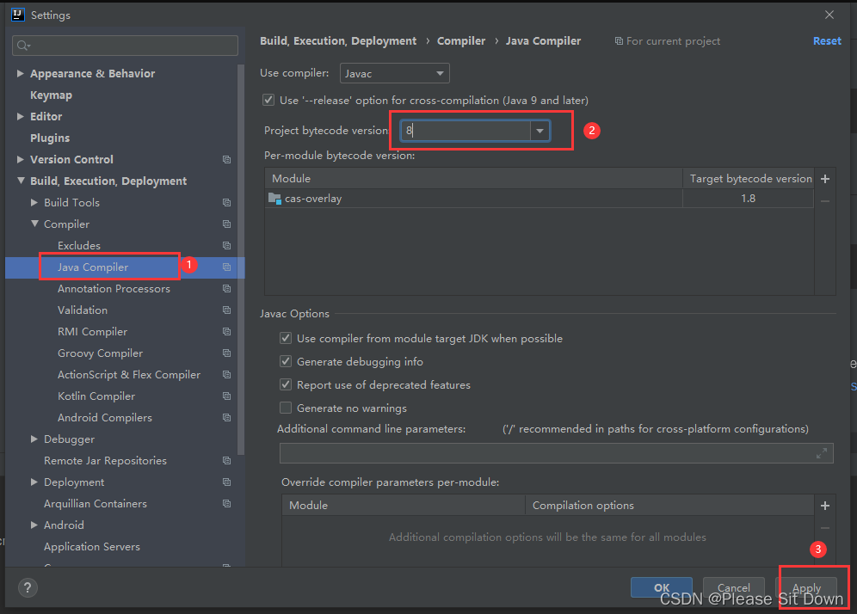Click the project-level icon beside Arquillian Containers
This screenshot has width=857, height=614.
click(x=227, y=504)
